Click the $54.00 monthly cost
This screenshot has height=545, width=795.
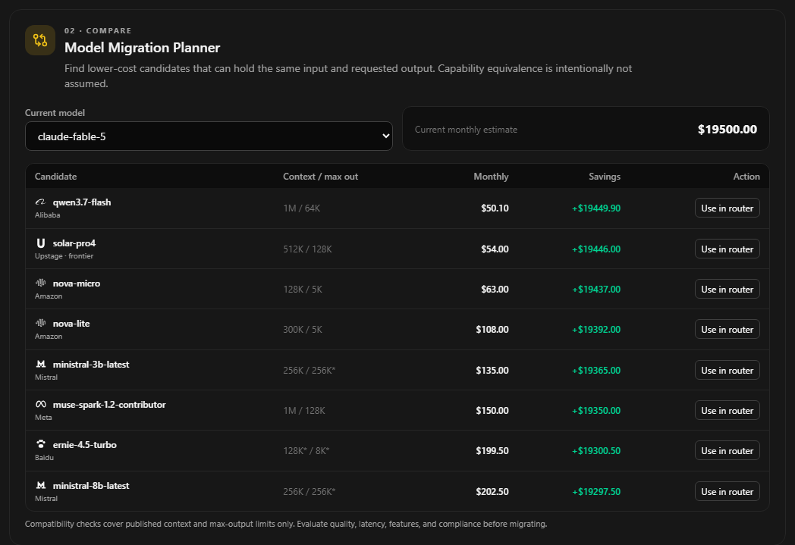pyautogui.click(x=495, y=249)
